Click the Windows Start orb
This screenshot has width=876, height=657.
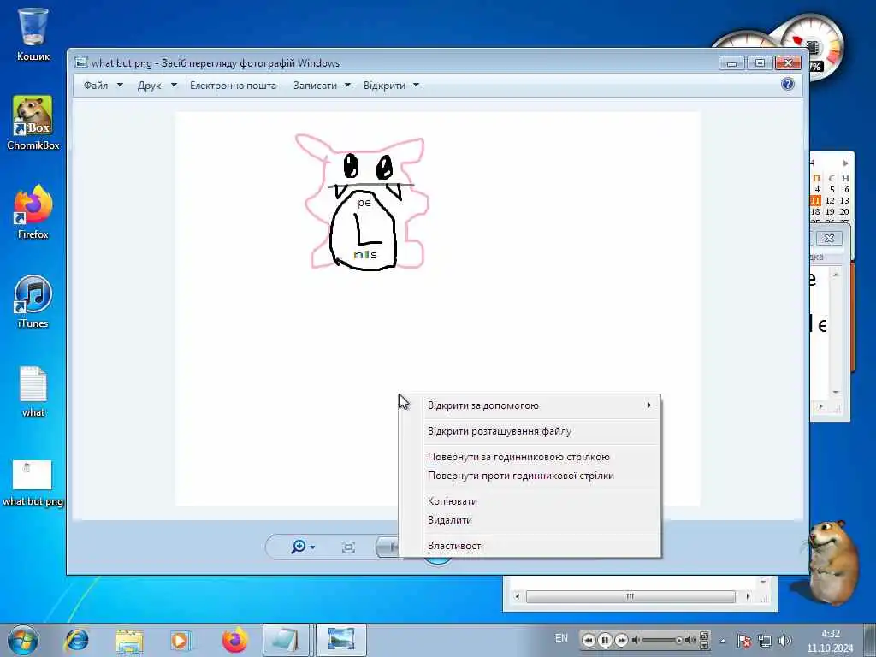tap(23, 640)
